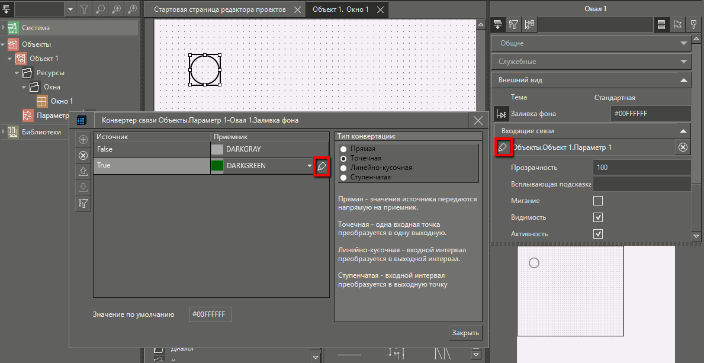This screenshot has width=704, height=363.
Task: Click the pencil icon for incoming link Параметр 1
Action: click(x=503, y=147)
